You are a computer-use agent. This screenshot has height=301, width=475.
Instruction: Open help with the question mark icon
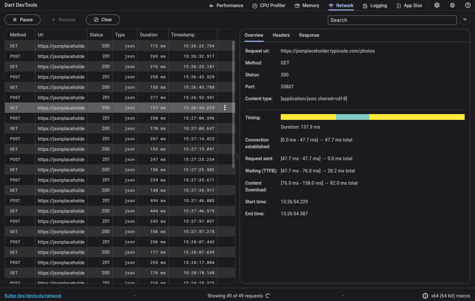[468, 5]
